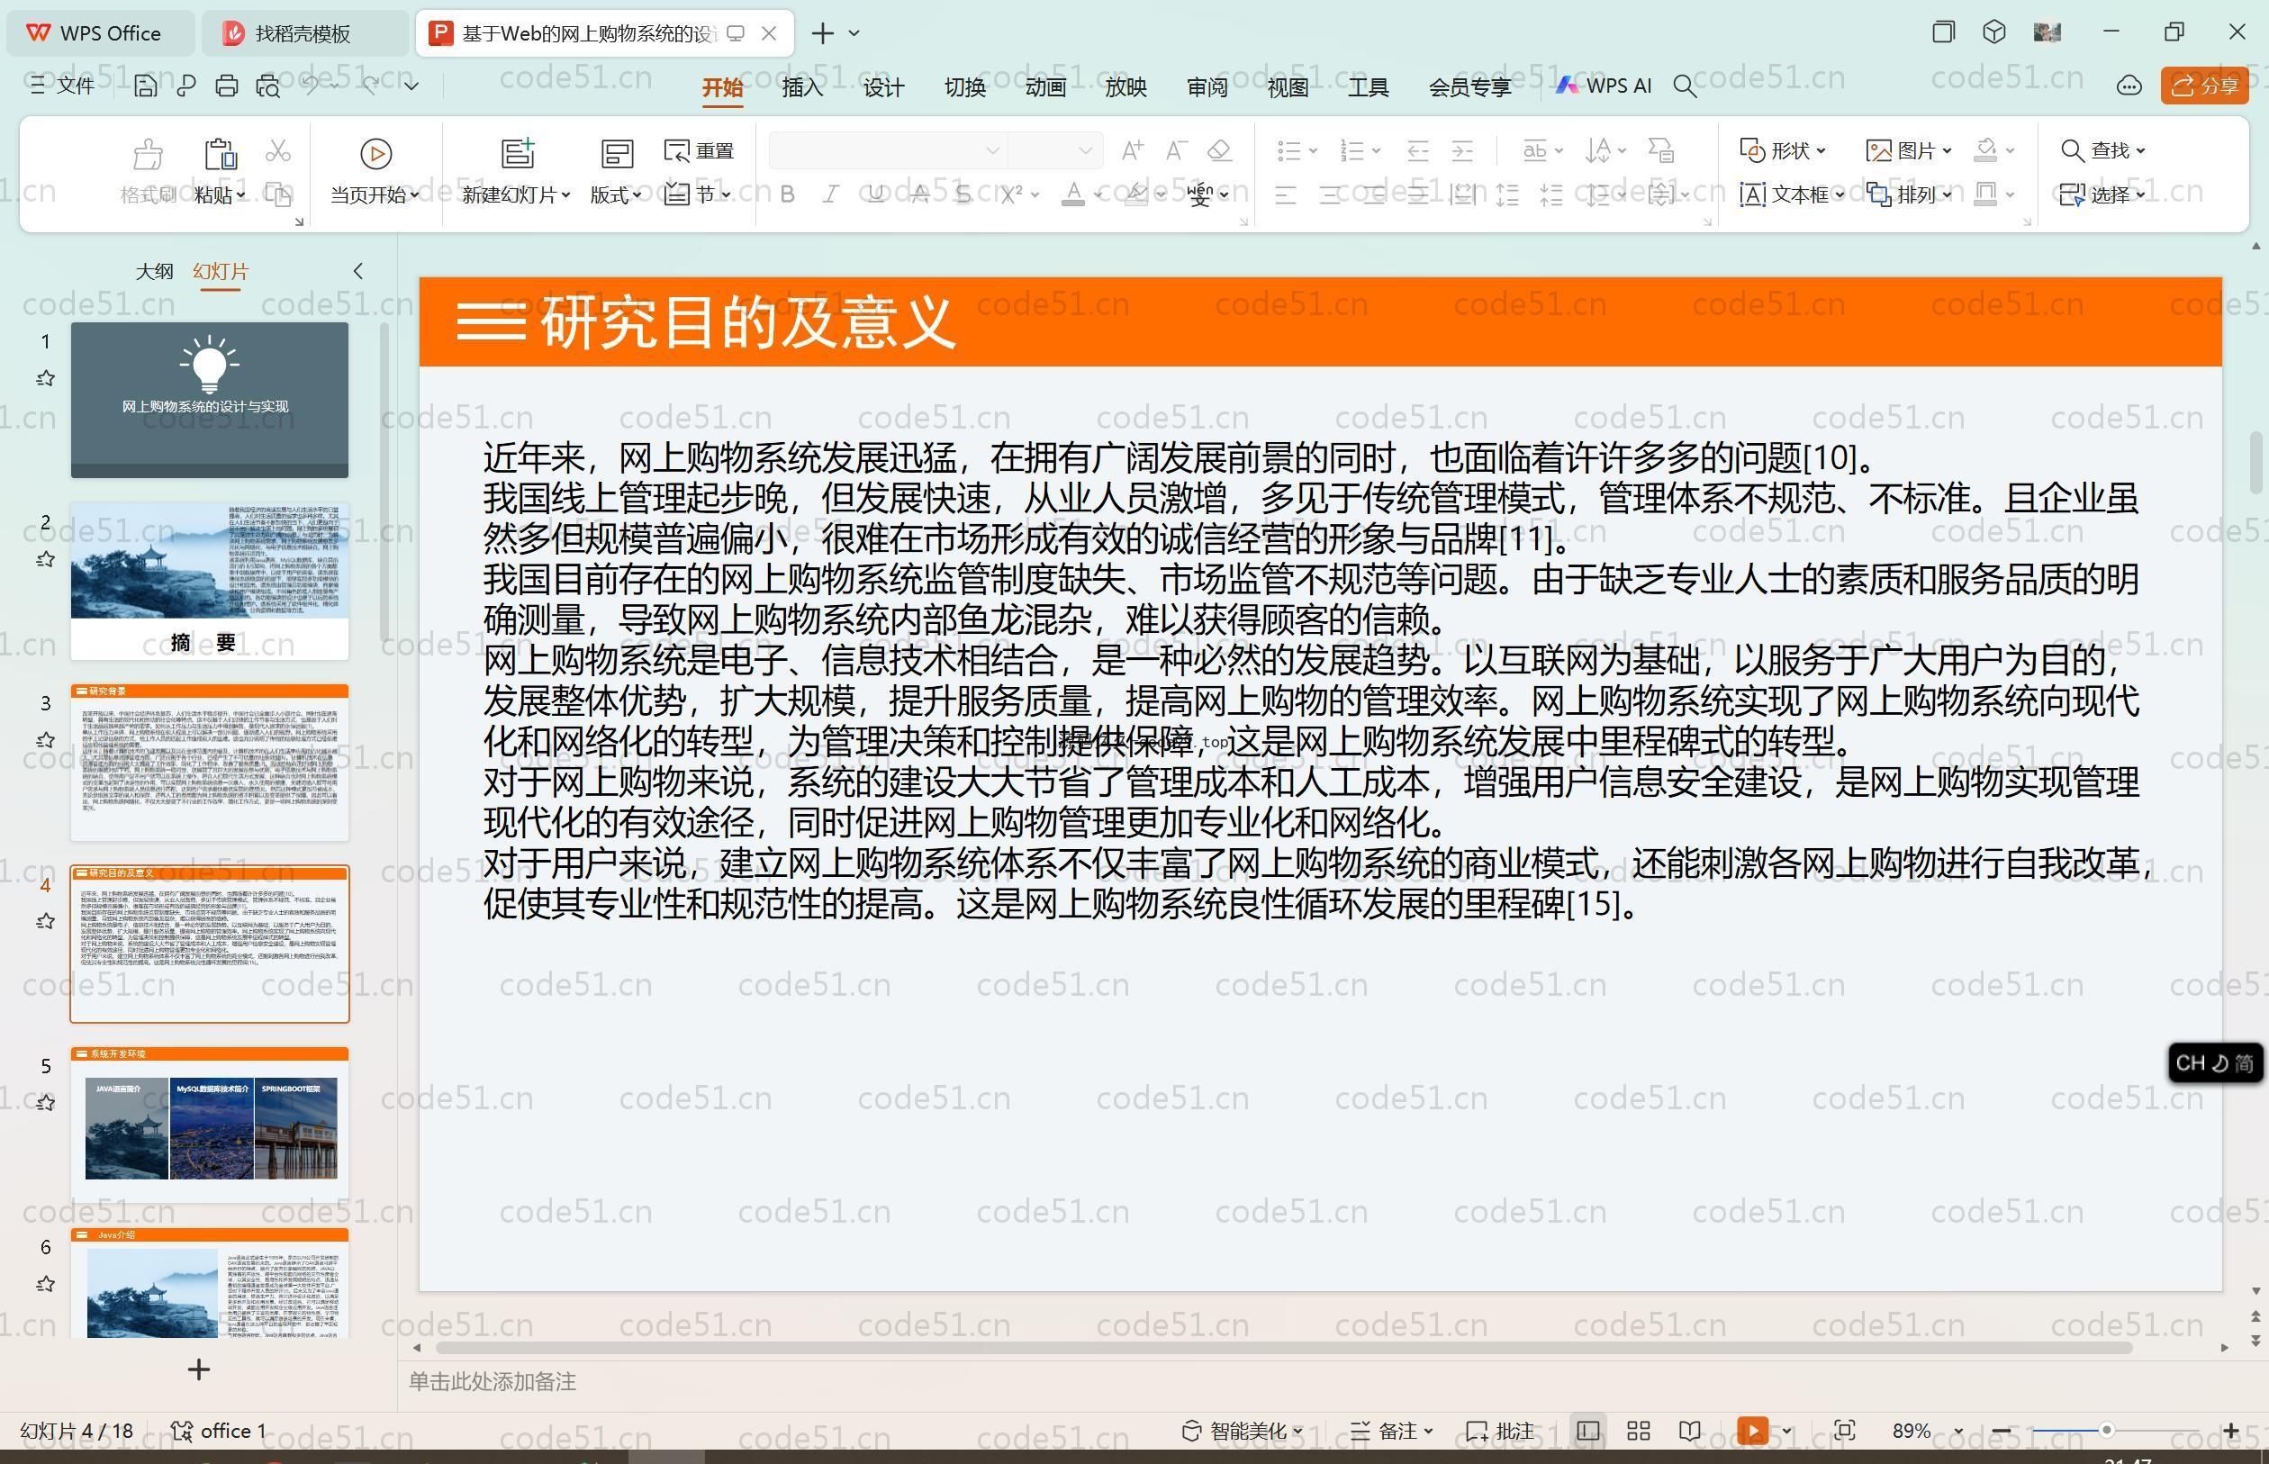The height and width of the screenshot is (1464, 2269).
Task: Click the Increase font size icon
Action: pos(1132,150)
